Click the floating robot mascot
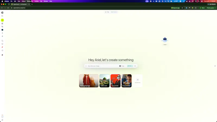The width and height of the screenshot is (217, 122). pos(165,40)
